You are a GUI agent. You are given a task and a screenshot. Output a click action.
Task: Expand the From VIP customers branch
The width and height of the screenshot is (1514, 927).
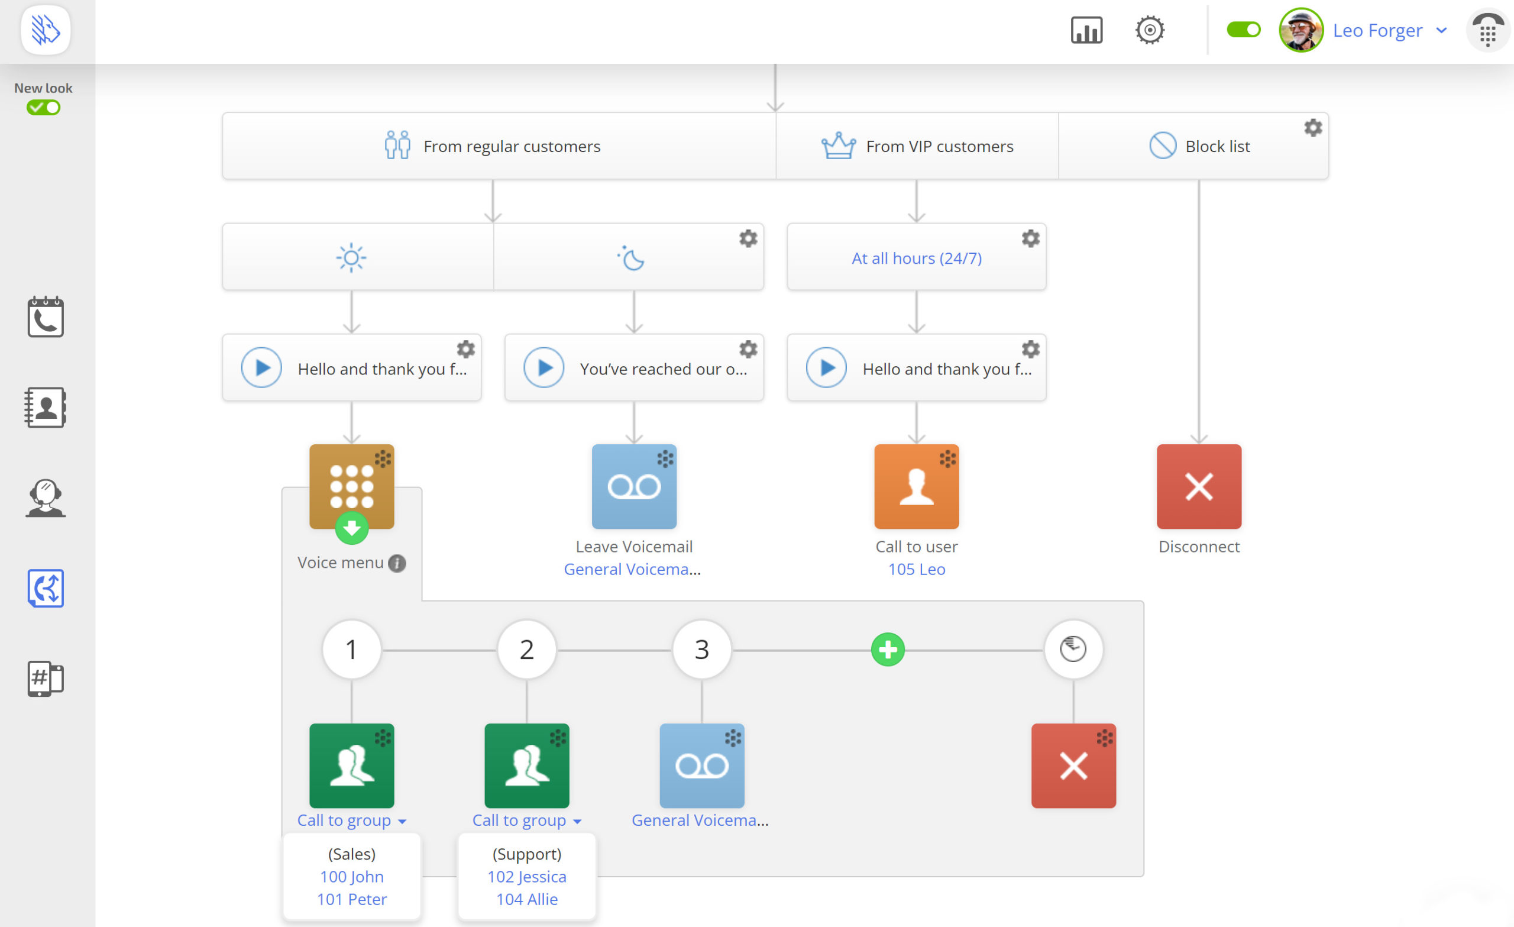click(x=916, y=145)
